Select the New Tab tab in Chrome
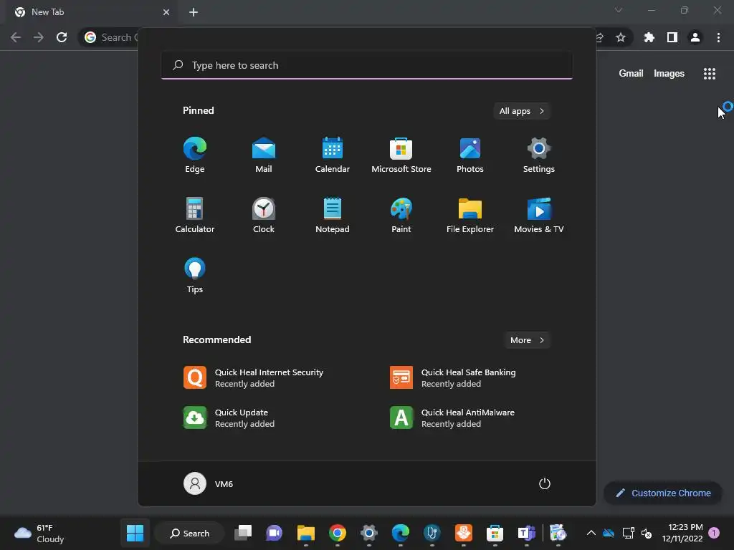This screenshot has width=734, height=550. click(91, 12)
